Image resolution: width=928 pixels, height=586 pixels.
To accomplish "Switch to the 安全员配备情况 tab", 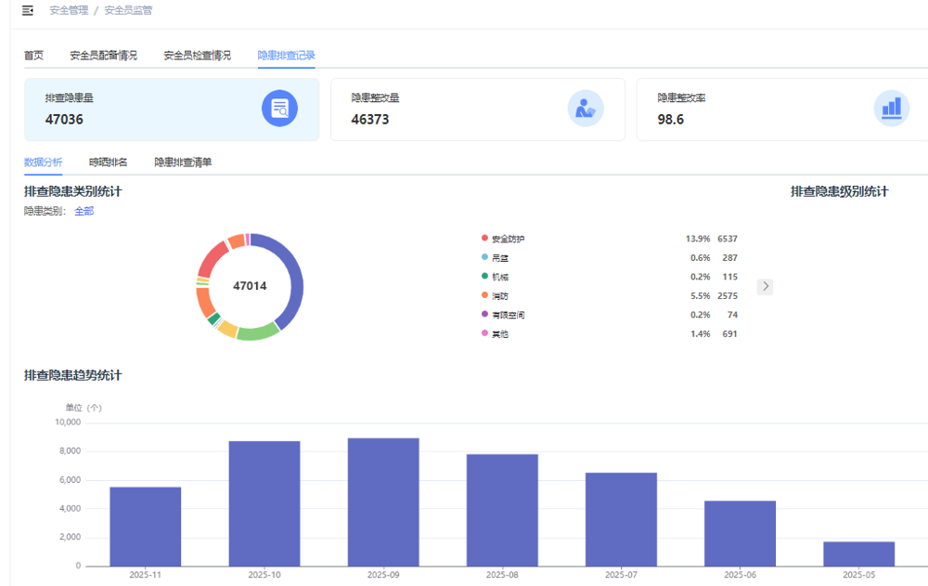I will (104, 56).
